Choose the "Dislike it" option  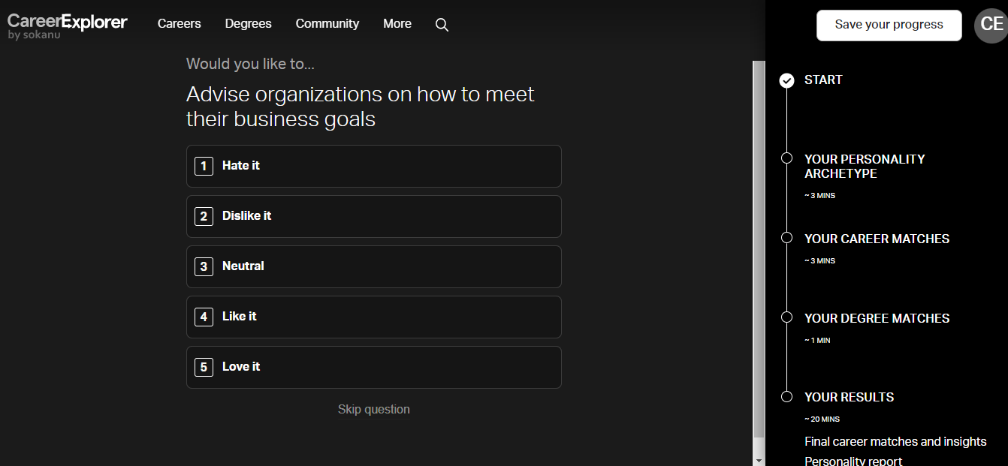[373, 216]
